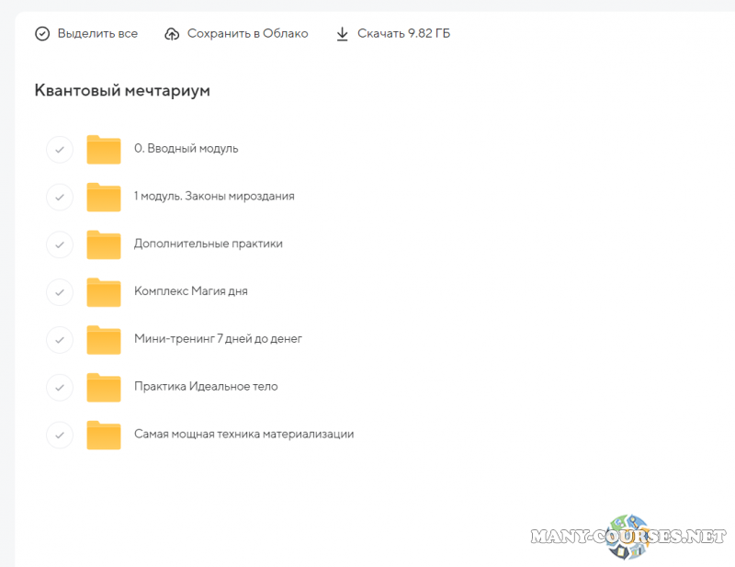This screenshot has width=735, height=567.
Task: Open Мини-тренинг 7 дней до денег folder name
Action: (x=218, y=339)
